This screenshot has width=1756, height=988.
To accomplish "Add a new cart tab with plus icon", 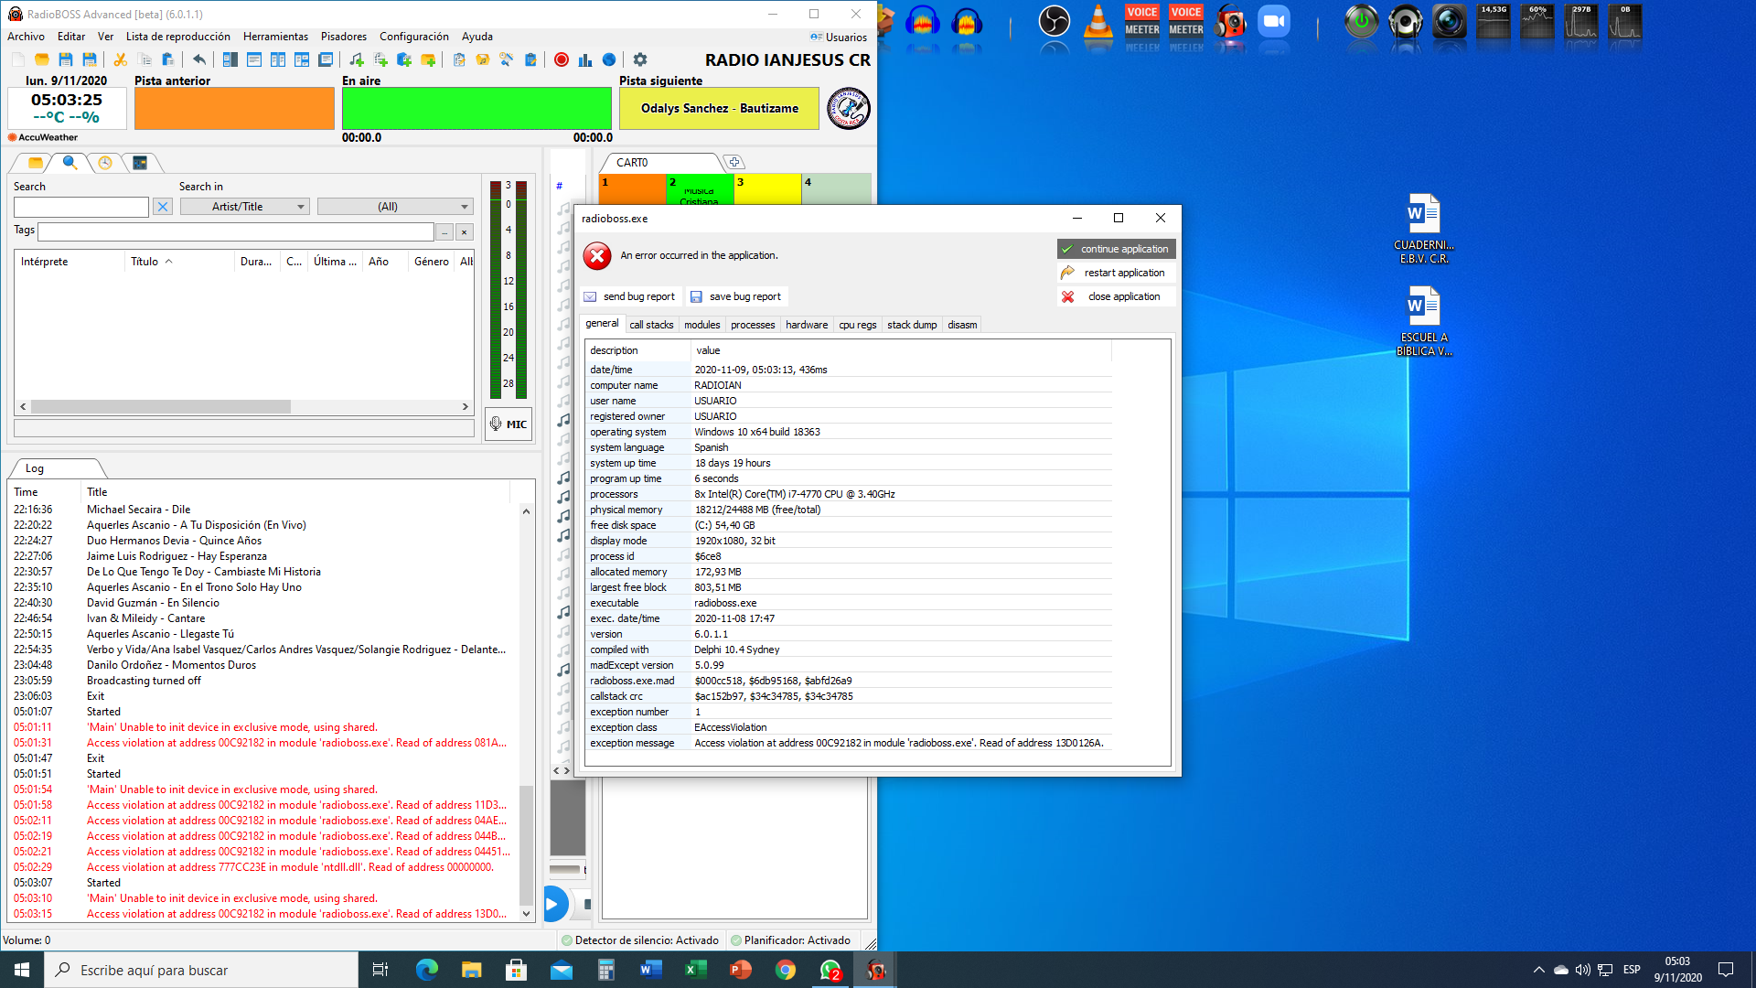I will [x=733, y=162].
